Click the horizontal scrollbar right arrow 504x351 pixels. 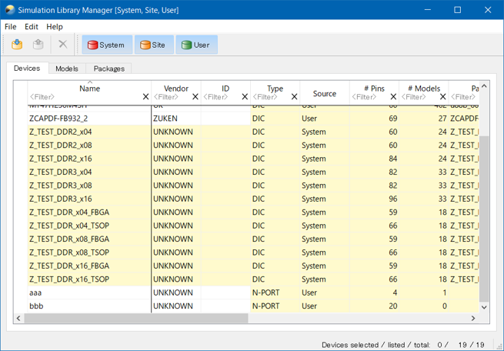click(x=474, y=318)
